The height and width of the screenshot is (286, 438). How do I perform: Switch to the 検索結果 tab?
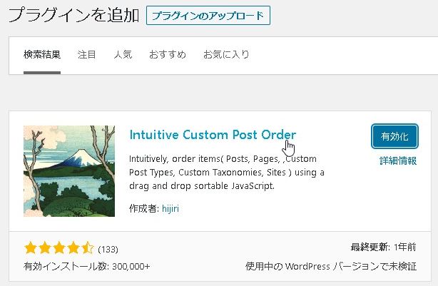click(42, 55)
